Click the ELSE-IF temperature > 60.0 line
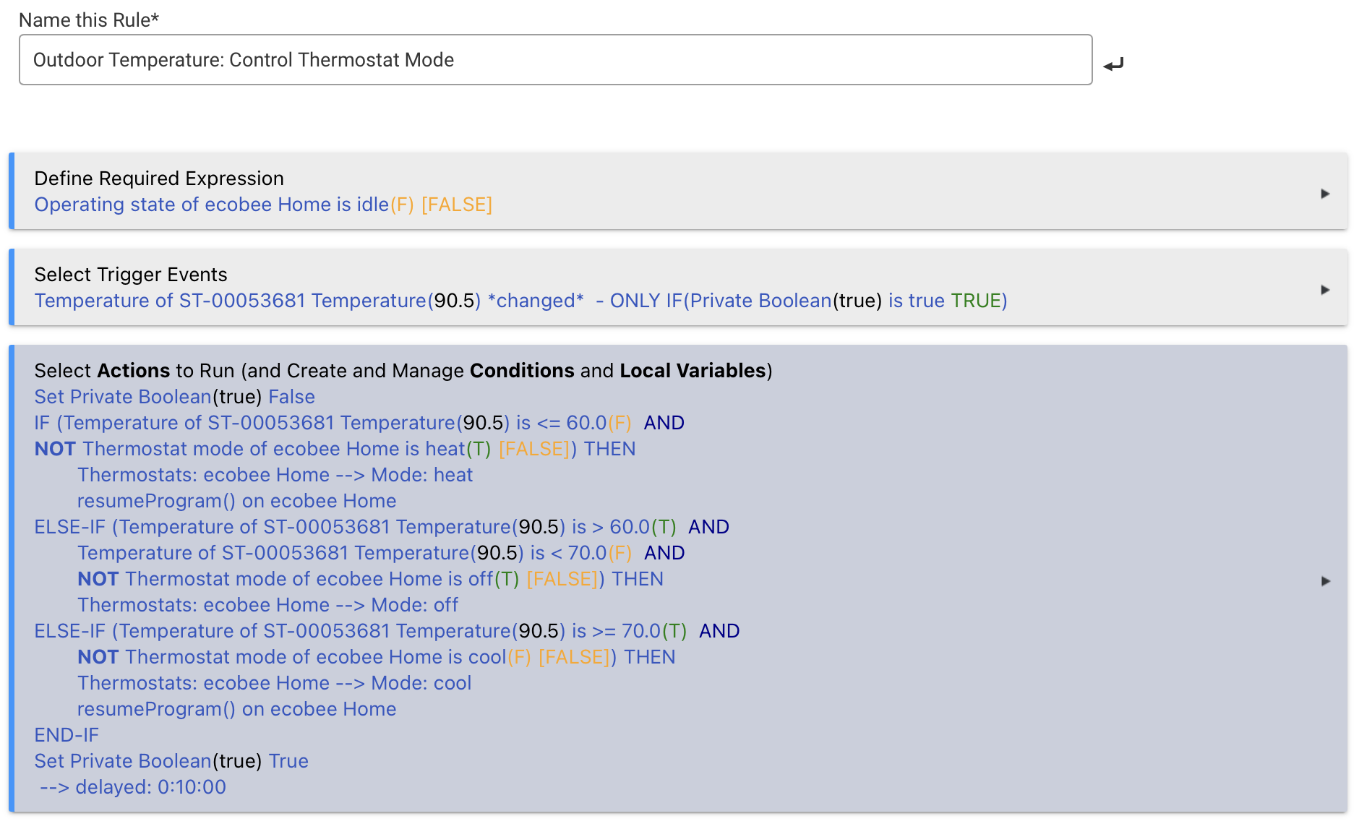 tap(382, 527)
